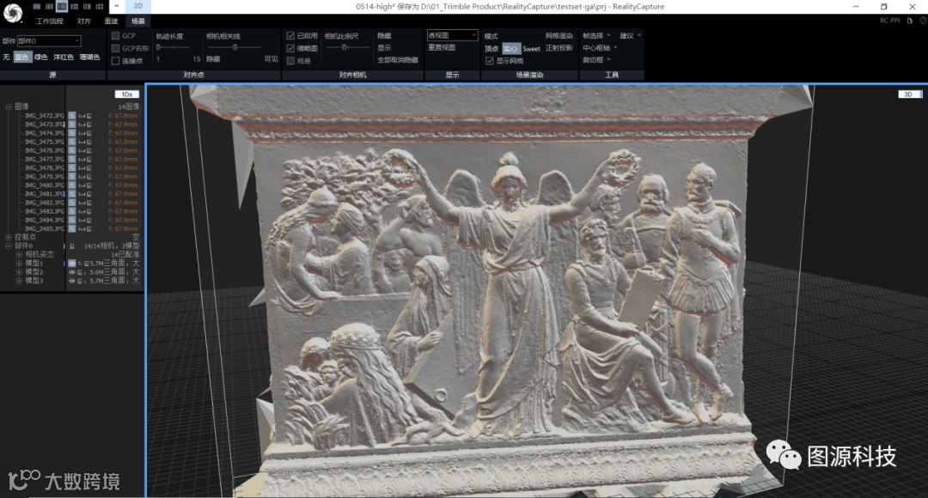Click the alignment status icon for IMG_3483.JPG

point(82,211)
